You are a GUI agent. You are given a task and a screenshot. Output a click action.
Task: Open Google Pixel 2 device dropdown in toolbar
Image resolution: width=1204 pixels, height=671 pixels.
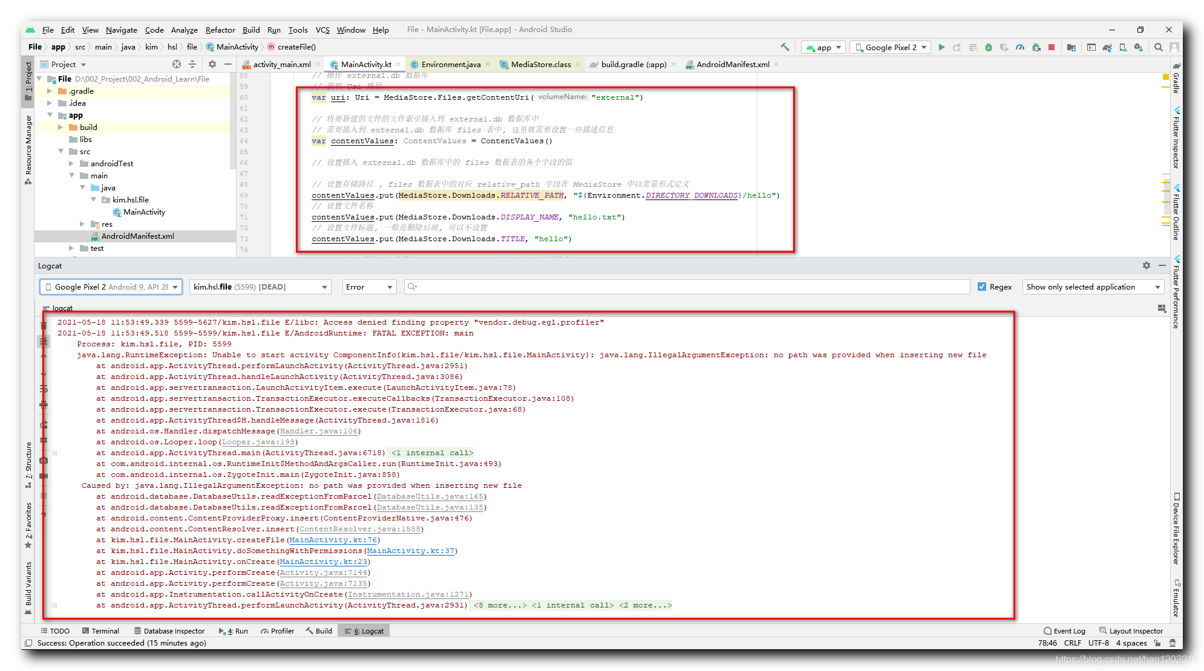[x=889, y=47]
